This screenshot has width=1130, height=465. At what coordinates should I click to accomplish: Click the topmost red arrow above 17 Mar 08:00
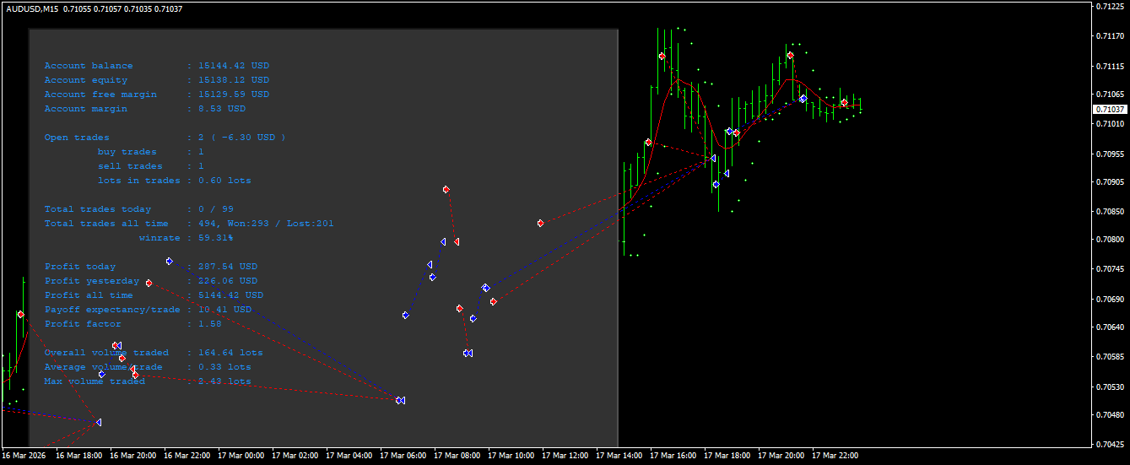[x=446, y=190]
